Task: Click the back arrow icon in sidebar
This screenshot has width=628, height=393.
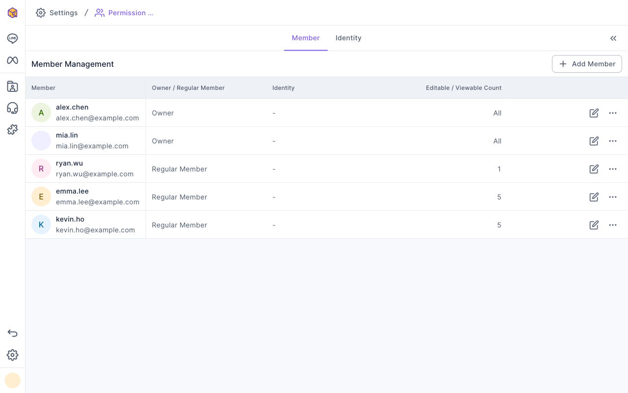Action: (12, 333)
